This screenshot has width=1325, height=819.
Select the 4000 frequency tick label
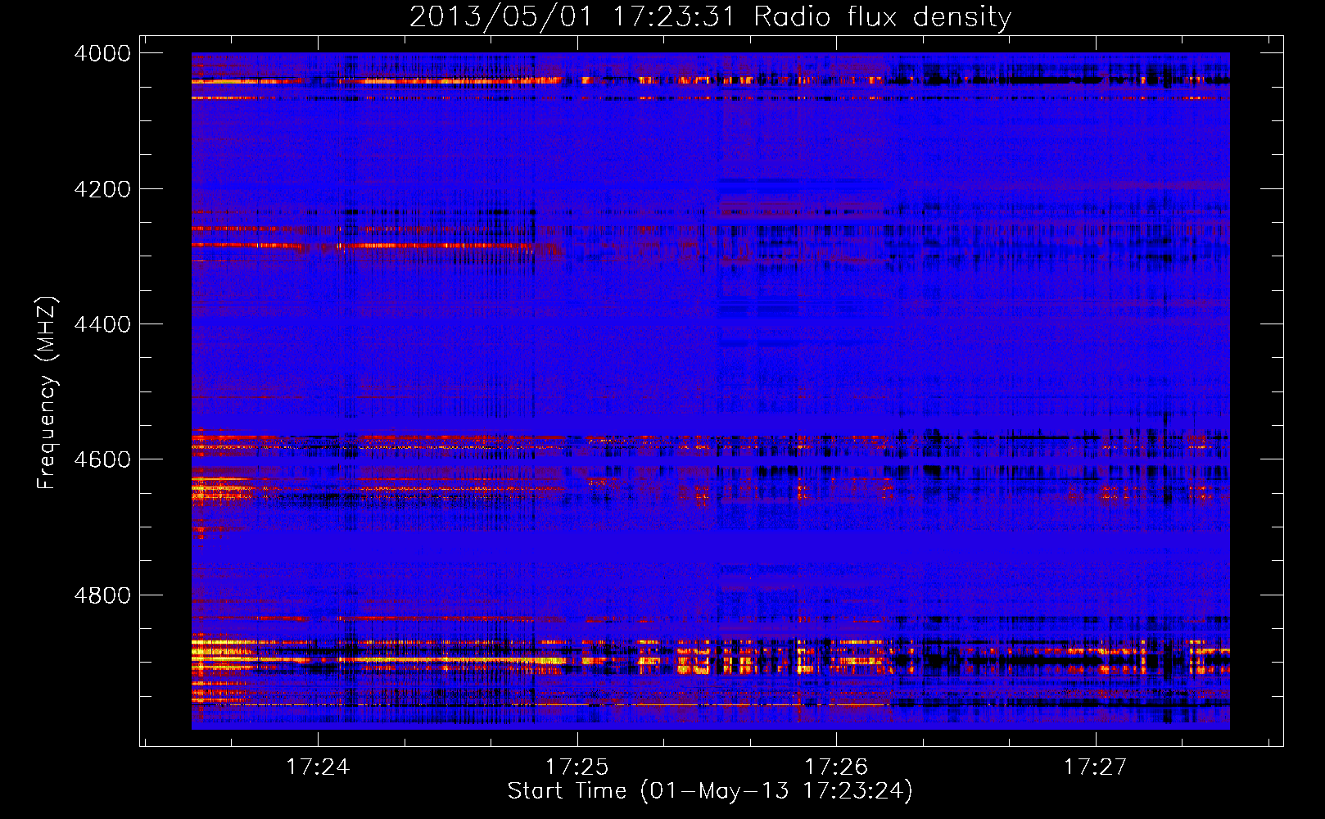[102, 53]
